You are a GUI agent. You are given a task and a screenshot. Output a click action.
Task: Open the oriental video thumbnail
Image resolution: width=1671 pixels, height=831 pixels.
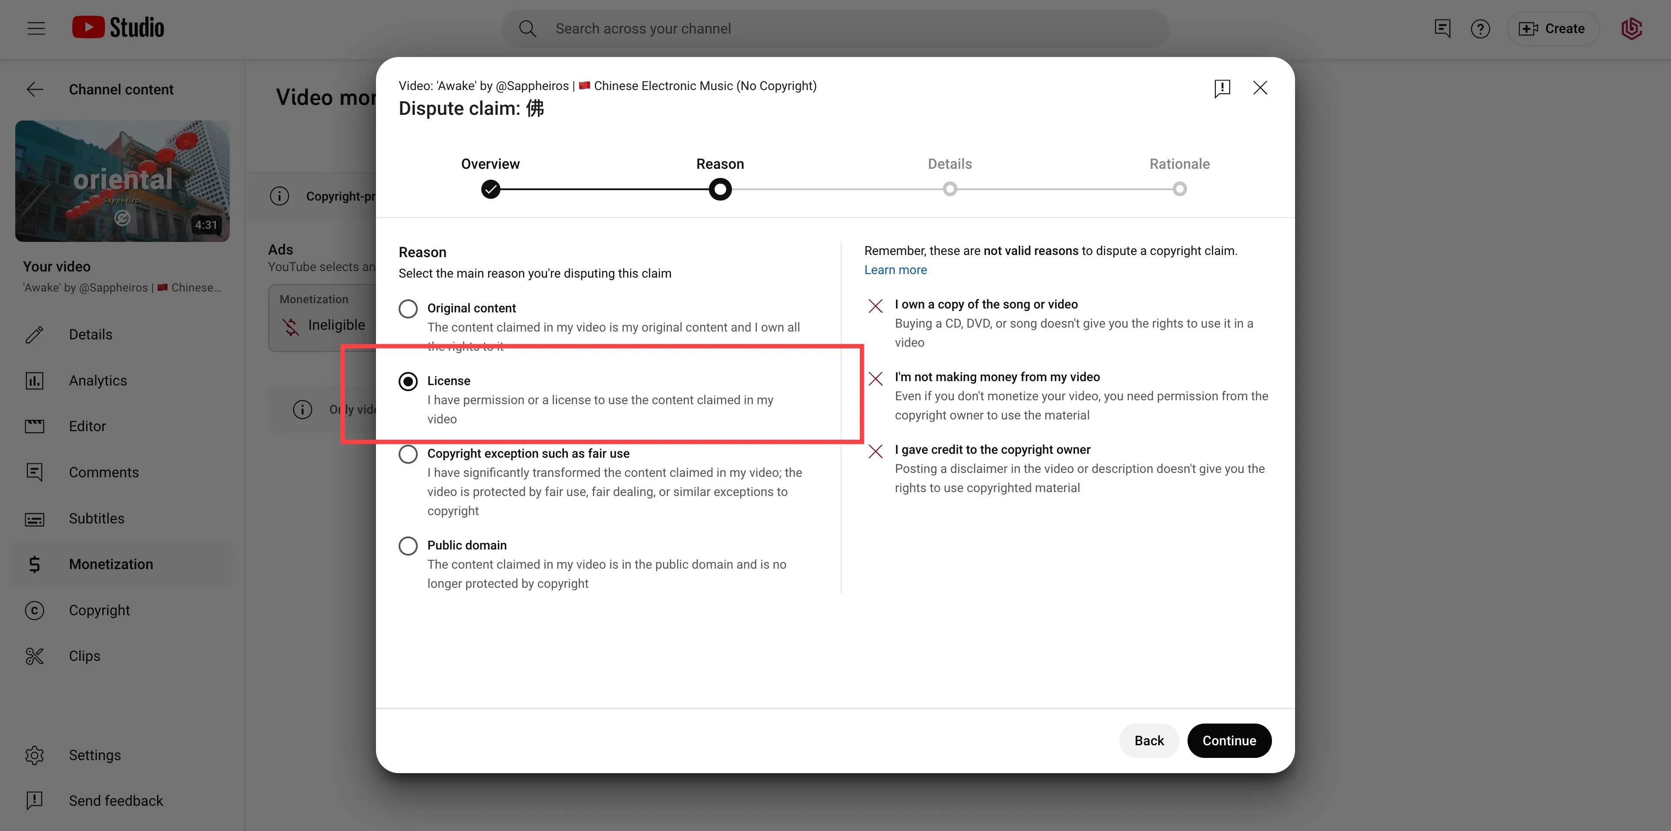[123, 181]
